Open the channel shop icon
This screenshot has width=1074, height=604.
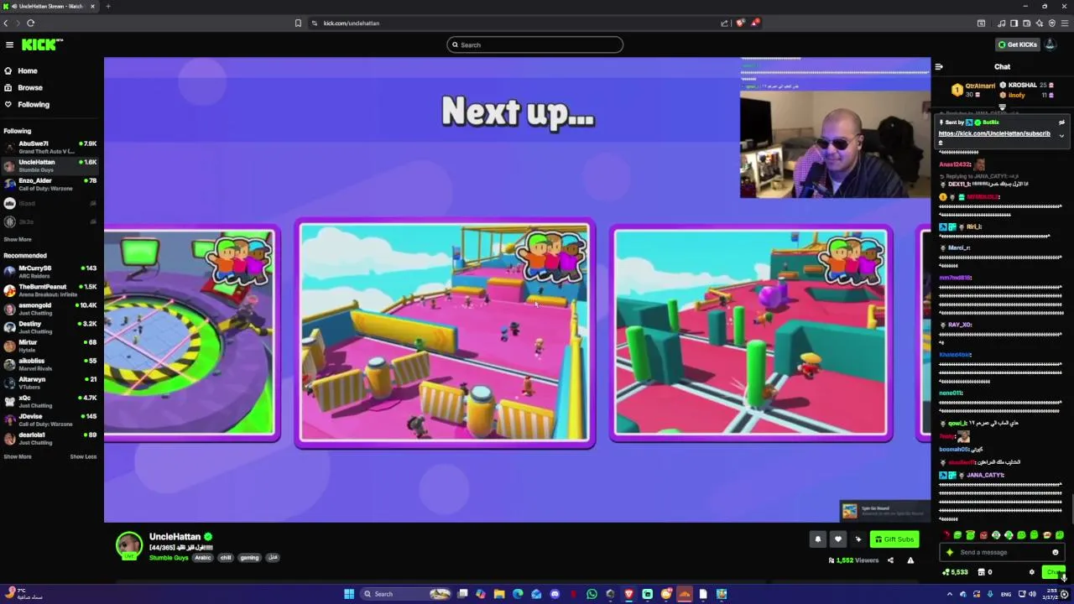[982, 572]
